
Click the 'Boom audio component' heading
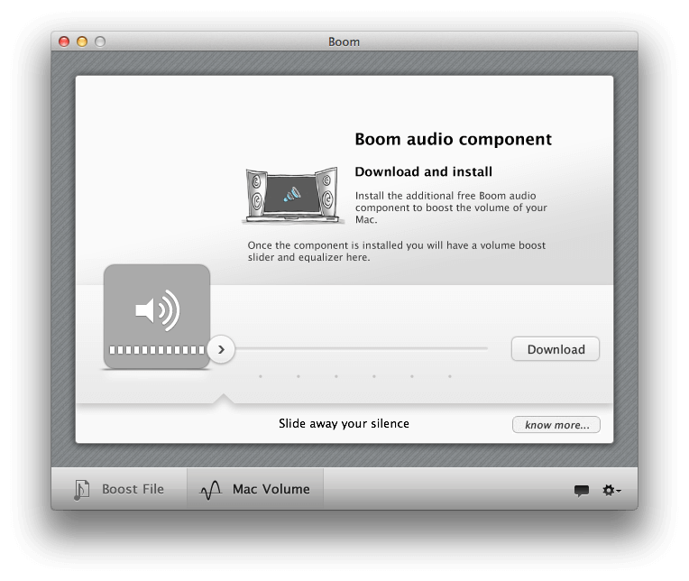(x=453, y=139)
